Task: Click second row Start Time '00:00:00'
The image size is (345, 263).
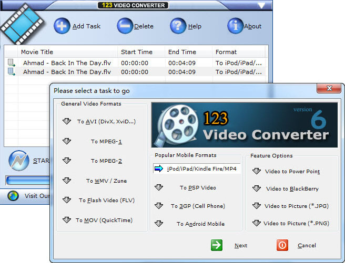Action: click(x=135, y=72)
